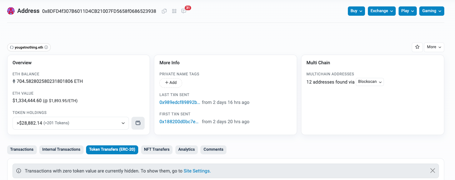
Task: Click the Ethereum diamond icon by balance
Action: point(14,81)
